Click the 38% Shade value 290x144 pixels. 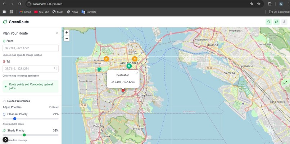[x=56, y=130]
